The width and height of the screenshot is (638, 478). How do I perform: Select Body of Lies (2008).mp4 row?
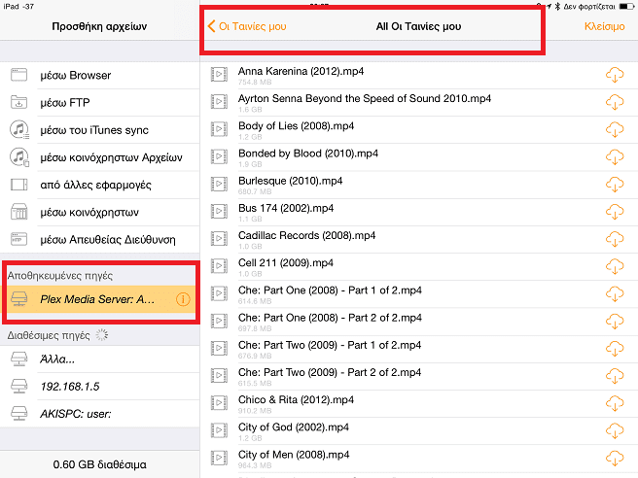(419, 129)
